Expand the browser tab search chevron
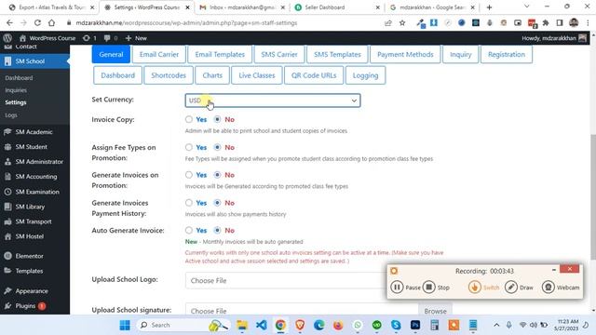Viewport: 596px width, 335px height. [x=526, y=7]
